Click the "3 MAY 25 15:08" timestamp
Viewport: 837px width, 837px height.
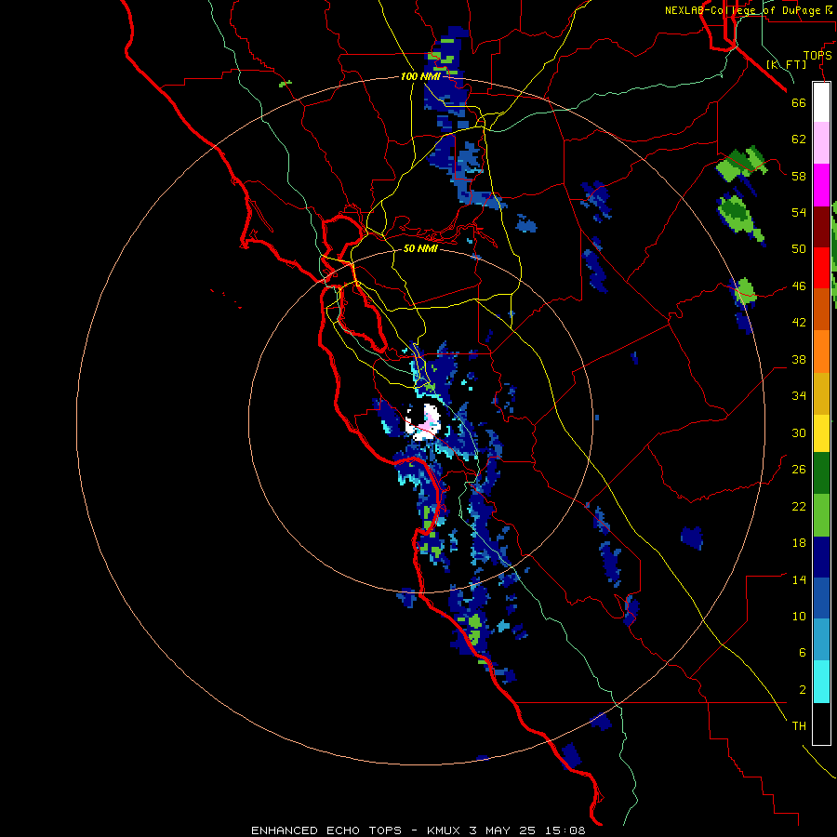pos(527,830)
